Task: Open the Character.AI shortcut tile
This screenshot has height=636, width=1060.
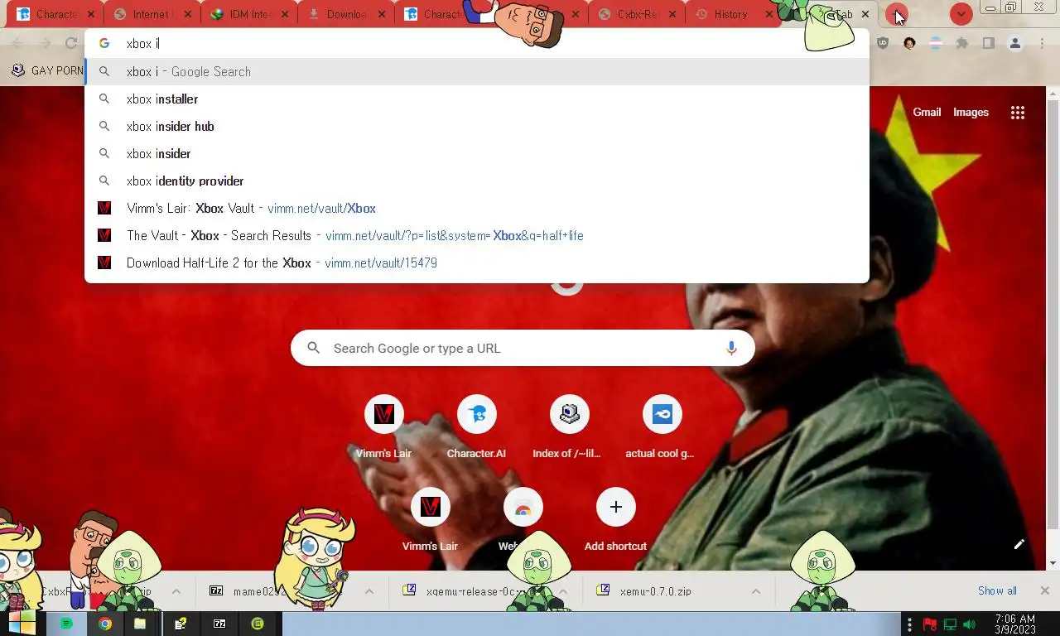Action: 476,426
